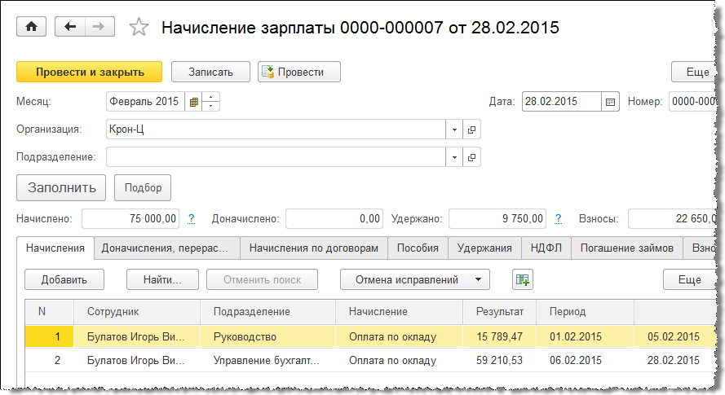Screen dimensions: 725x395
Task: Click the green table icon in toolbar
Action: [522, 279]
